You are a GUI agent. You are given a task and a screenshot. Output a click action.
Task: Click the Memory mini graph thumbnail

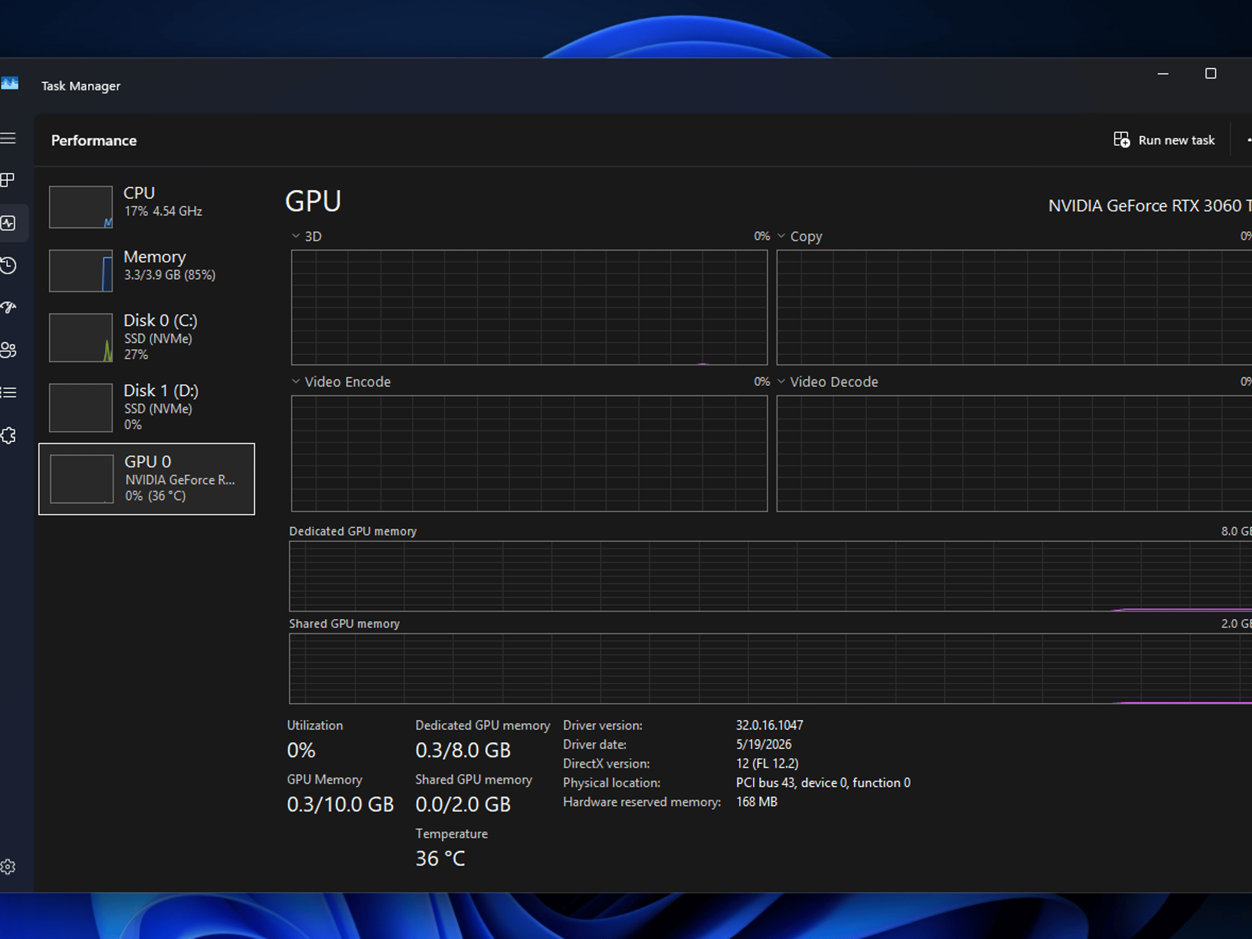click(x=81, y=271)
